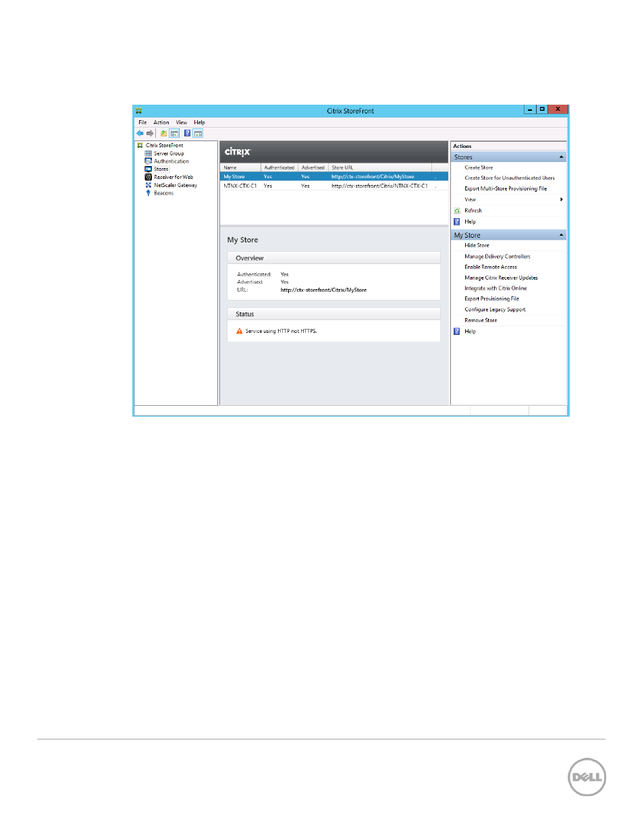Screen dimensions: 644x834
Task: Close the Citrix StoreFront window
Action: 558,109
